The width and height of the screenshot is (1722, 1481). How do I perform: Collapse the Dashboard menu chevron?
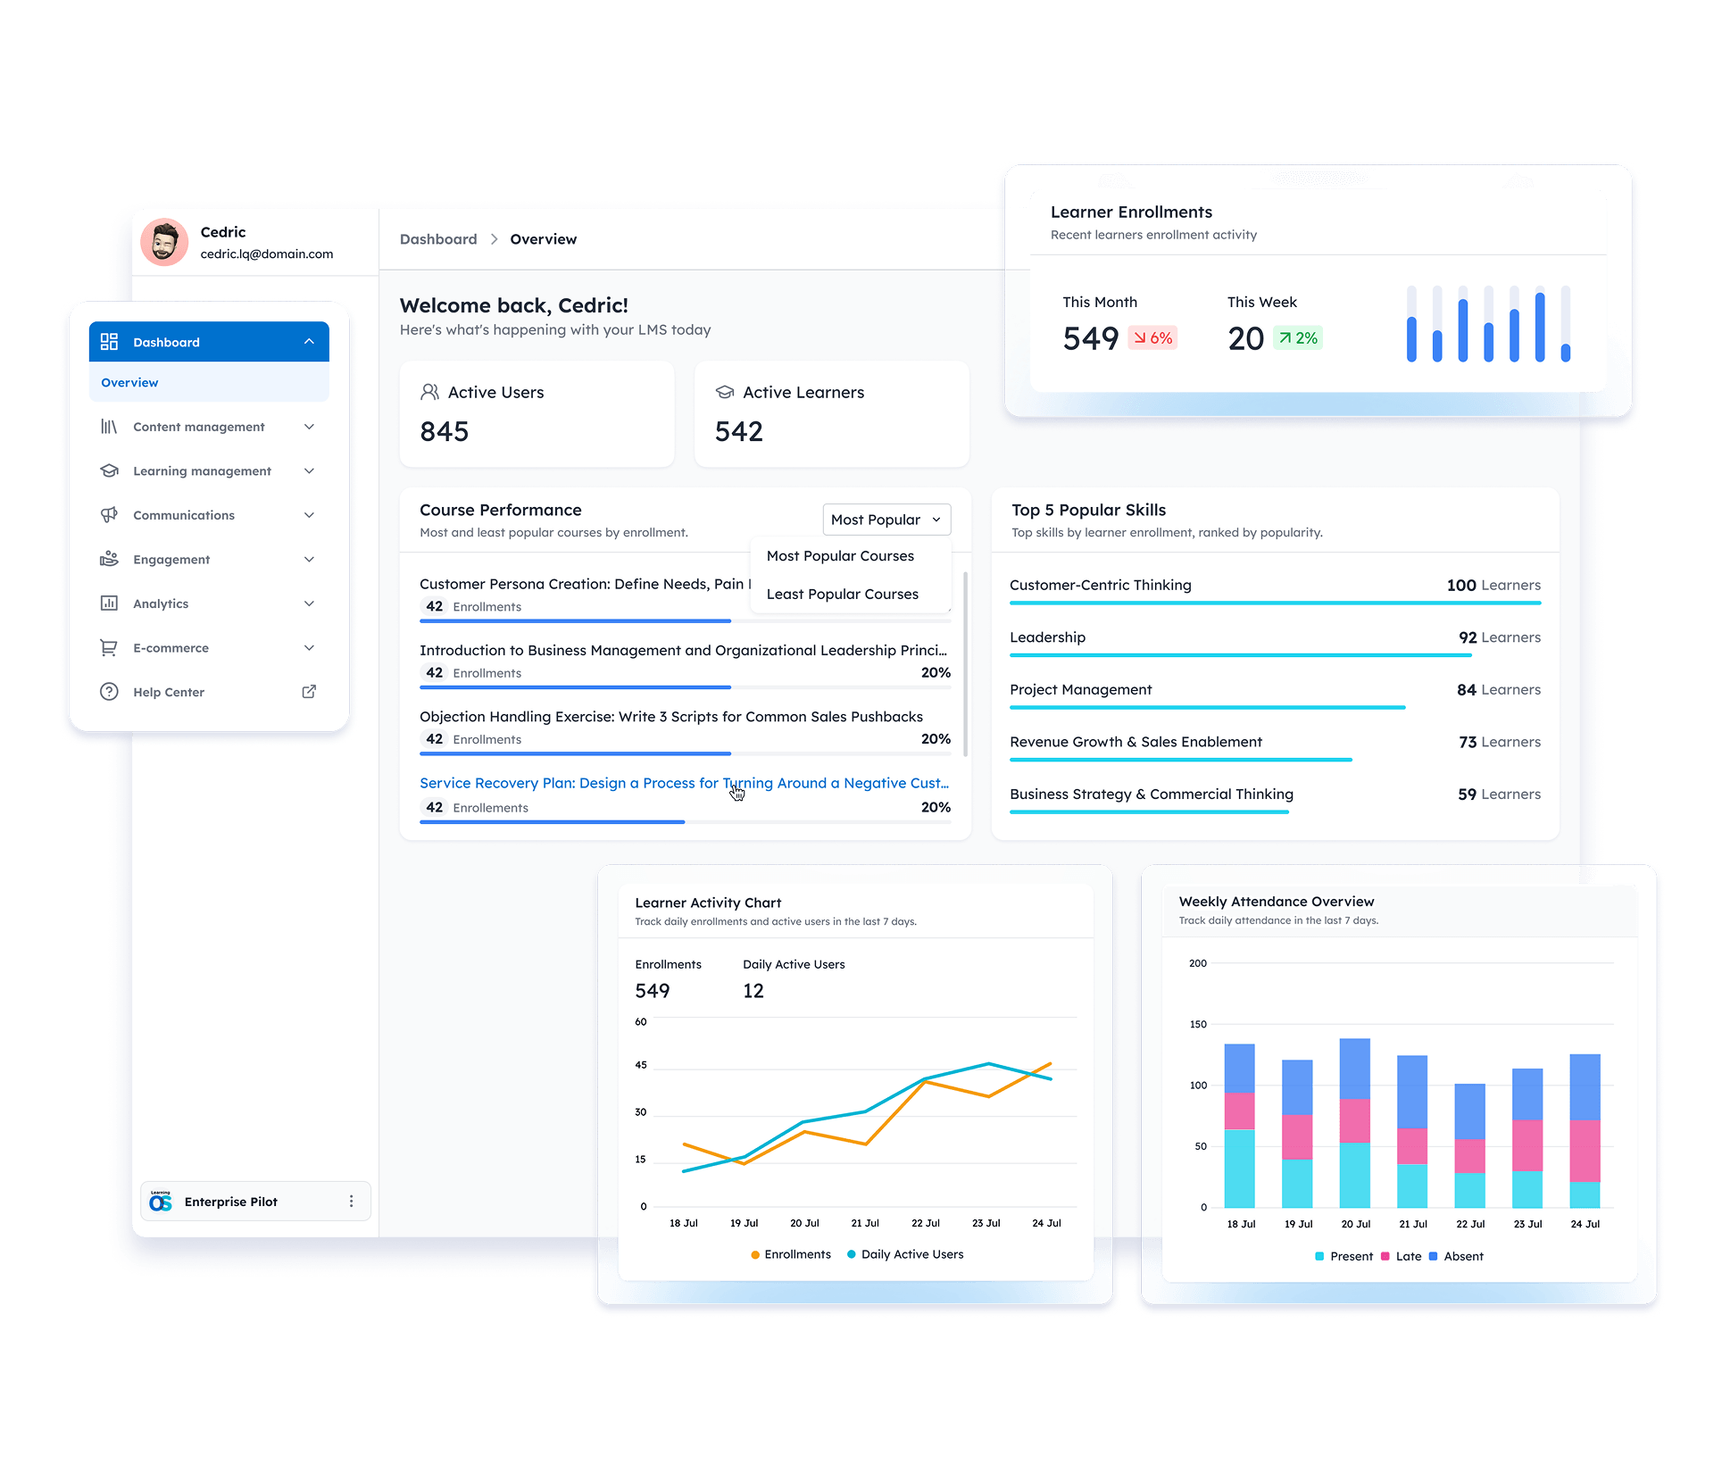309,342
